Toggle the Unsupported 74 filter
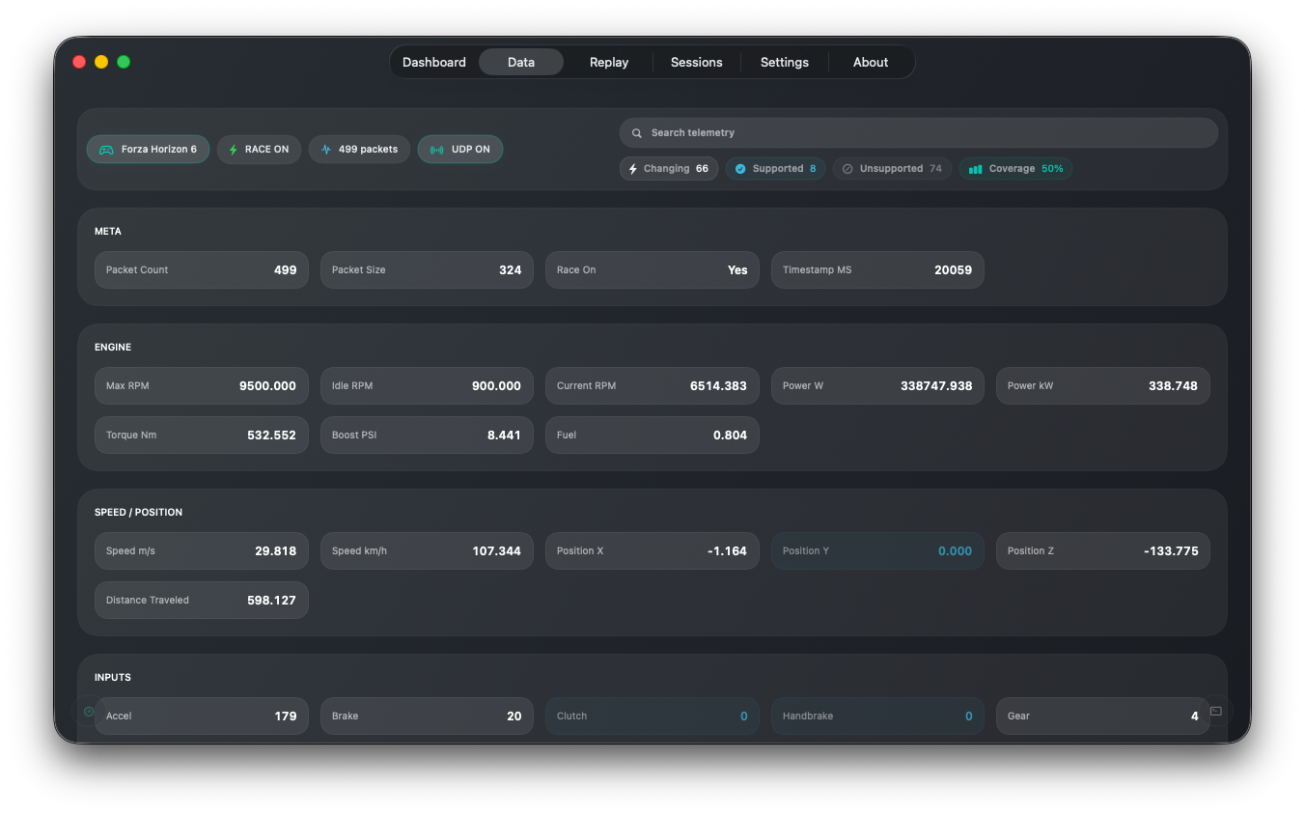The height and width of the screenshot is (815, 1305). coord(892,169)
